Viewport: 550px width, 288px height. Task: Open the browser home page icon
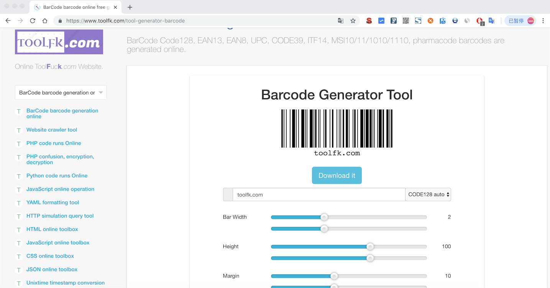(x=45, y=21)
